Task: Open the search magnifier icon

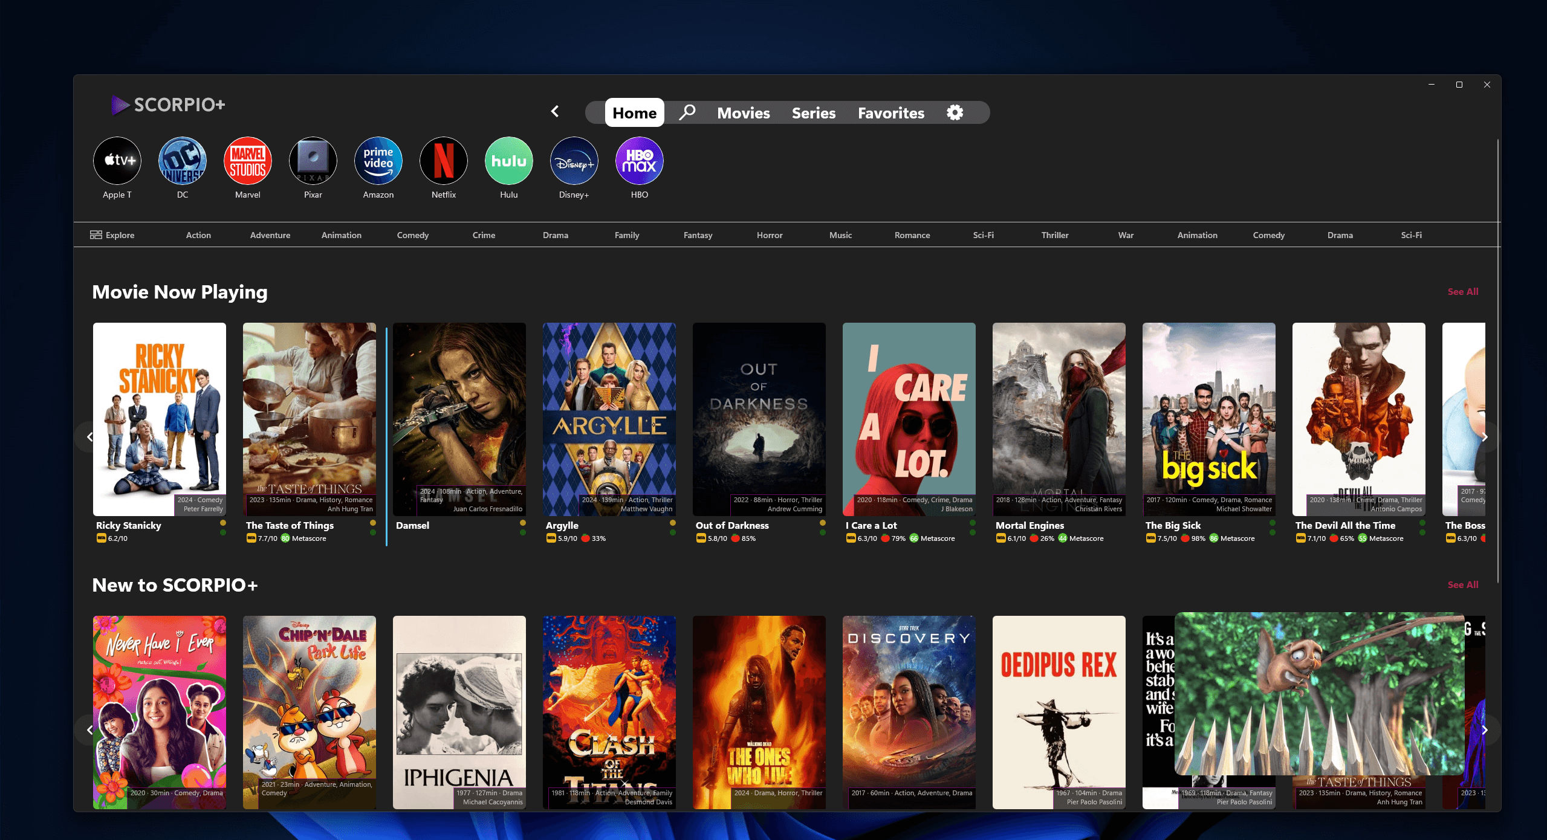Action: pos(687,112)
